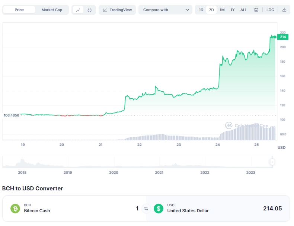Click the date label 24 on x-axis
The height and width of the screenshot is (226, 294).
[217, 145]
